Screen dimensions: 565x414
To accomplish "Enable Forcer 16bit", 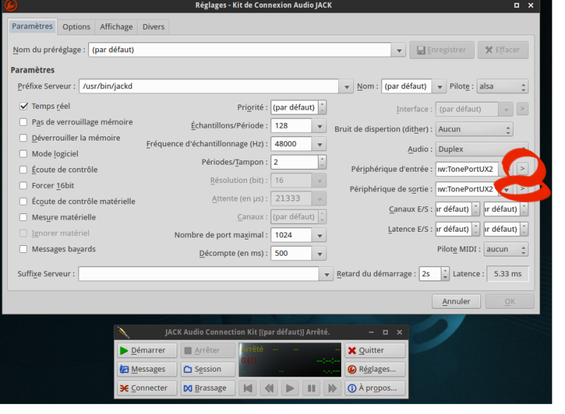I will (23, 185).
